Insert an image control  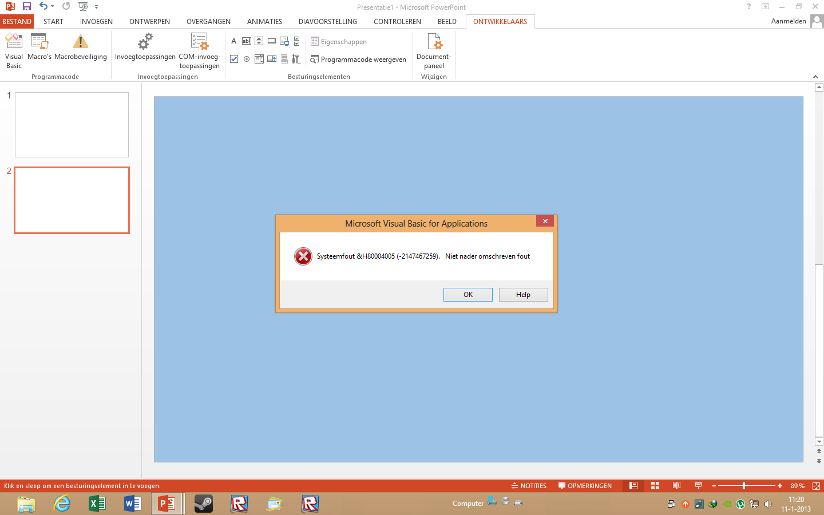pyautogui.click(x=284, y=41)
